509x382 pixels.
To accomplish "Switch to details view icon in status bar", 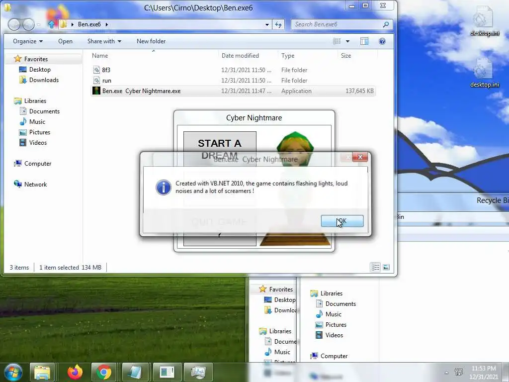I will click(x=376, y=267).
